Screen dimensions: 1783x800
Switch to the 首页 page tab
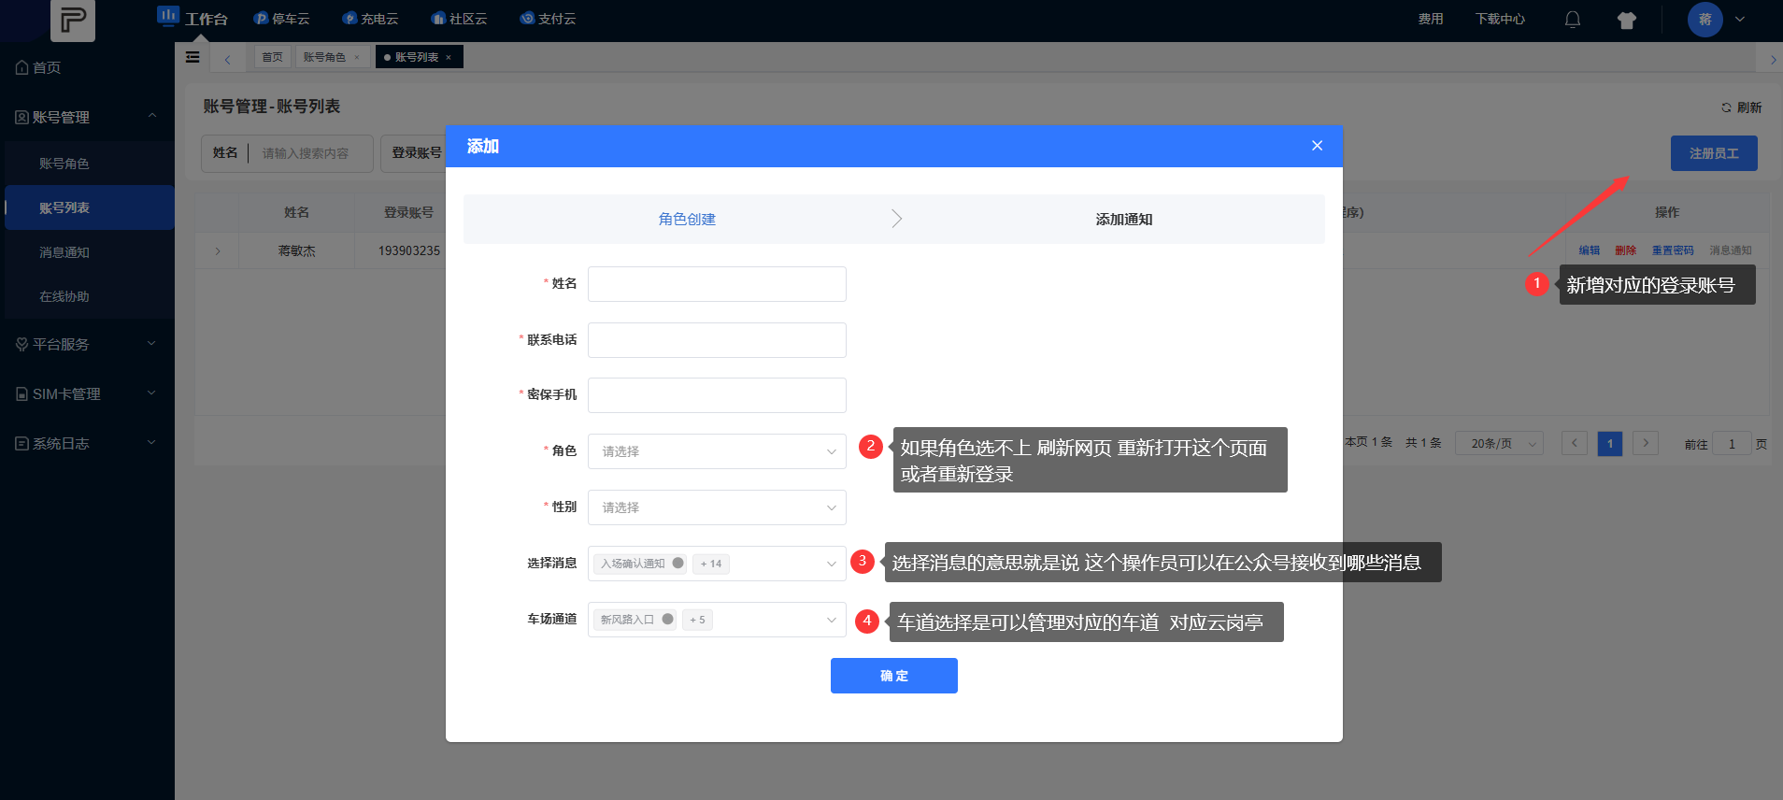(x=272, y=57)
